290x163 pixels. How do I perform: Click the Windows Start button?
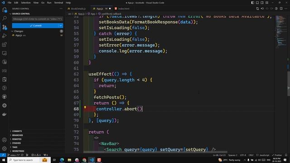pyautogui.click(x=4, y=160)
